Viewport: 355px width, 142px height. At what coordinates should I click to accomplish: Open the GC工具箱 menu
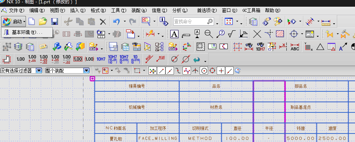(251, 10)
